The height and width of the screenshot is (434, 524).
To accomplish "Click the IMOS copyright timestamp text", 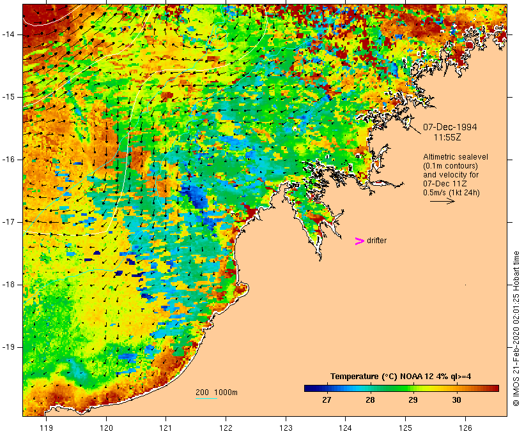I will tap(516, 329).
